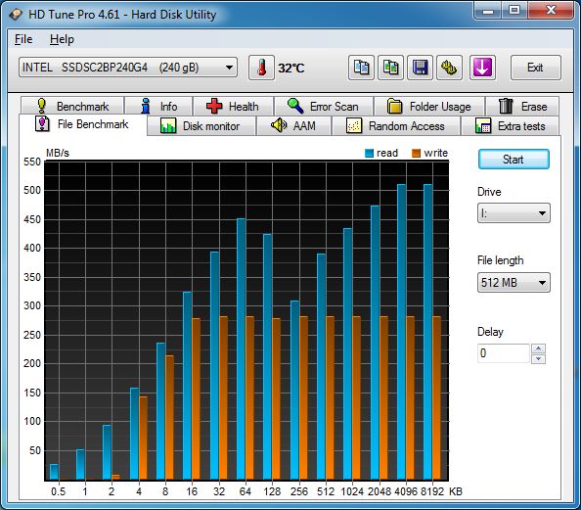Copy screenshot to clipboard icon
The image size is (581, 510).
point(390,68)
